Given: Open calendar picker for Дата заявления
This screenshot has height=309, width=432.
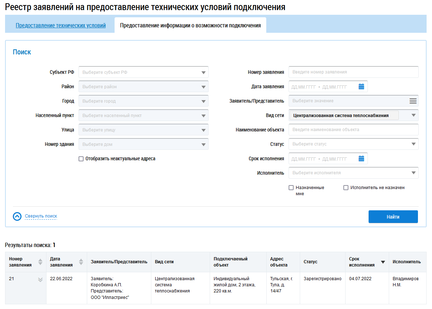Looking at the screenshot, I should point(361,86).
